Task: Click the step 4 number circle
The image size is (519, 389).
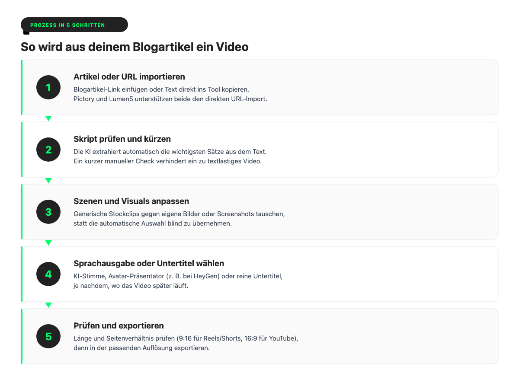Action: (x=48, y=274)
